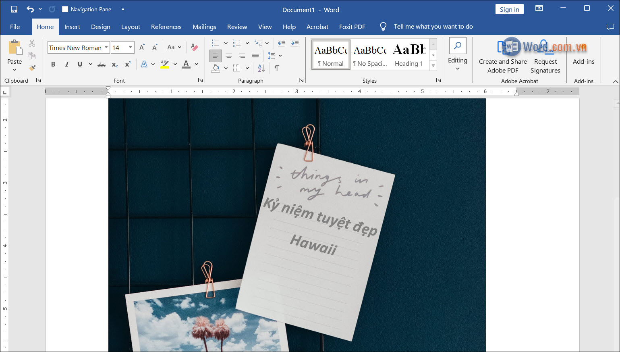Select the Hawaii note picture in document
This screenshot has width=620, height=352.
coord(297,225)
